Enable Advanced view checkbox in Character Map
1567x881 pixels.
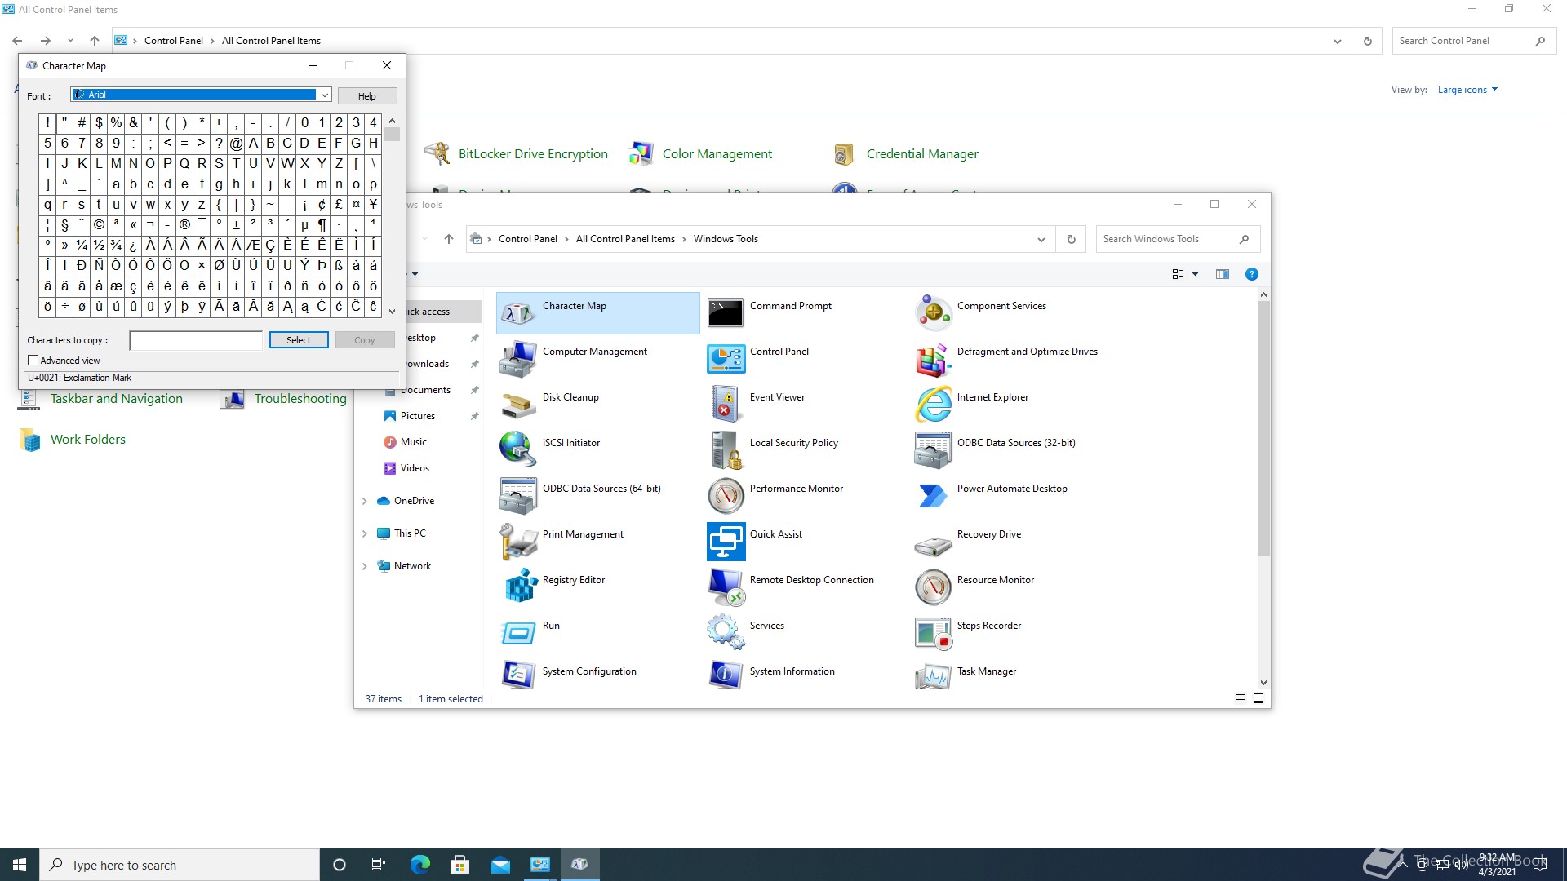(33, 361)
